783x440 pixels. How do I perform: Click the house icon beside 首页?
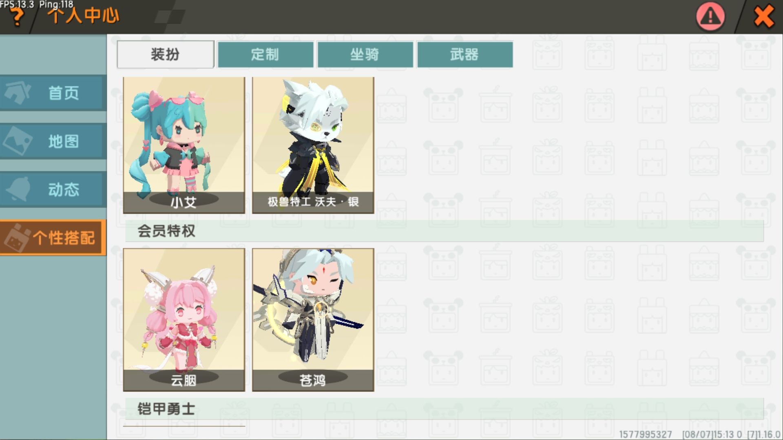(18, 92)
